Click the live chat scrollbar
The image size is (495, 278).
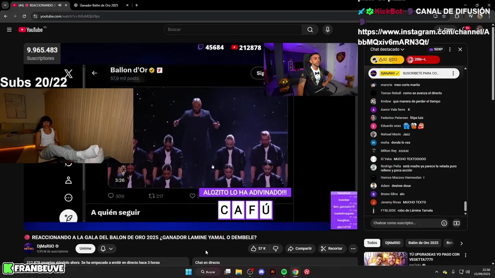[x=465, y=206]
